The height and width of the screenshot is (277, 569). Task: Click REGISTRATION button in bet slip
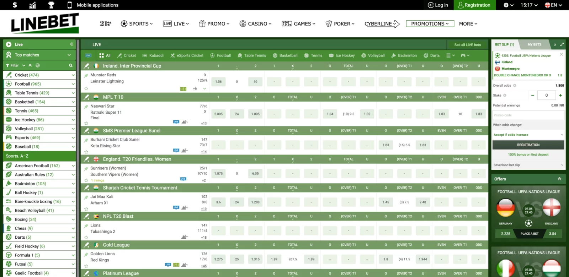pyautogui.click(x=528, y=145)
